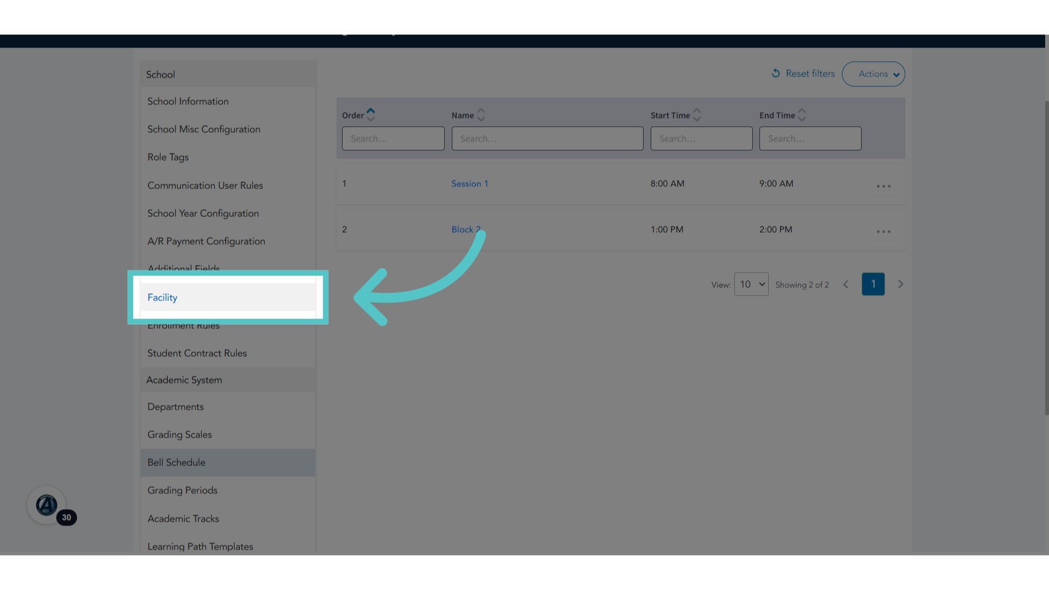Sort by Start Time column arrows
The width and height of the screenshot is (1049, 590).
coord(697,115)
